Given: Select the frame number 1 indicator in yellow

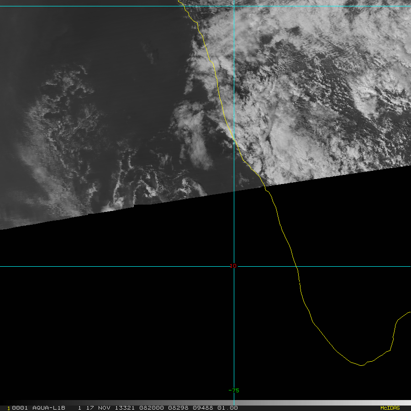Looking at the screenshot, I should (x=9, y=408).
